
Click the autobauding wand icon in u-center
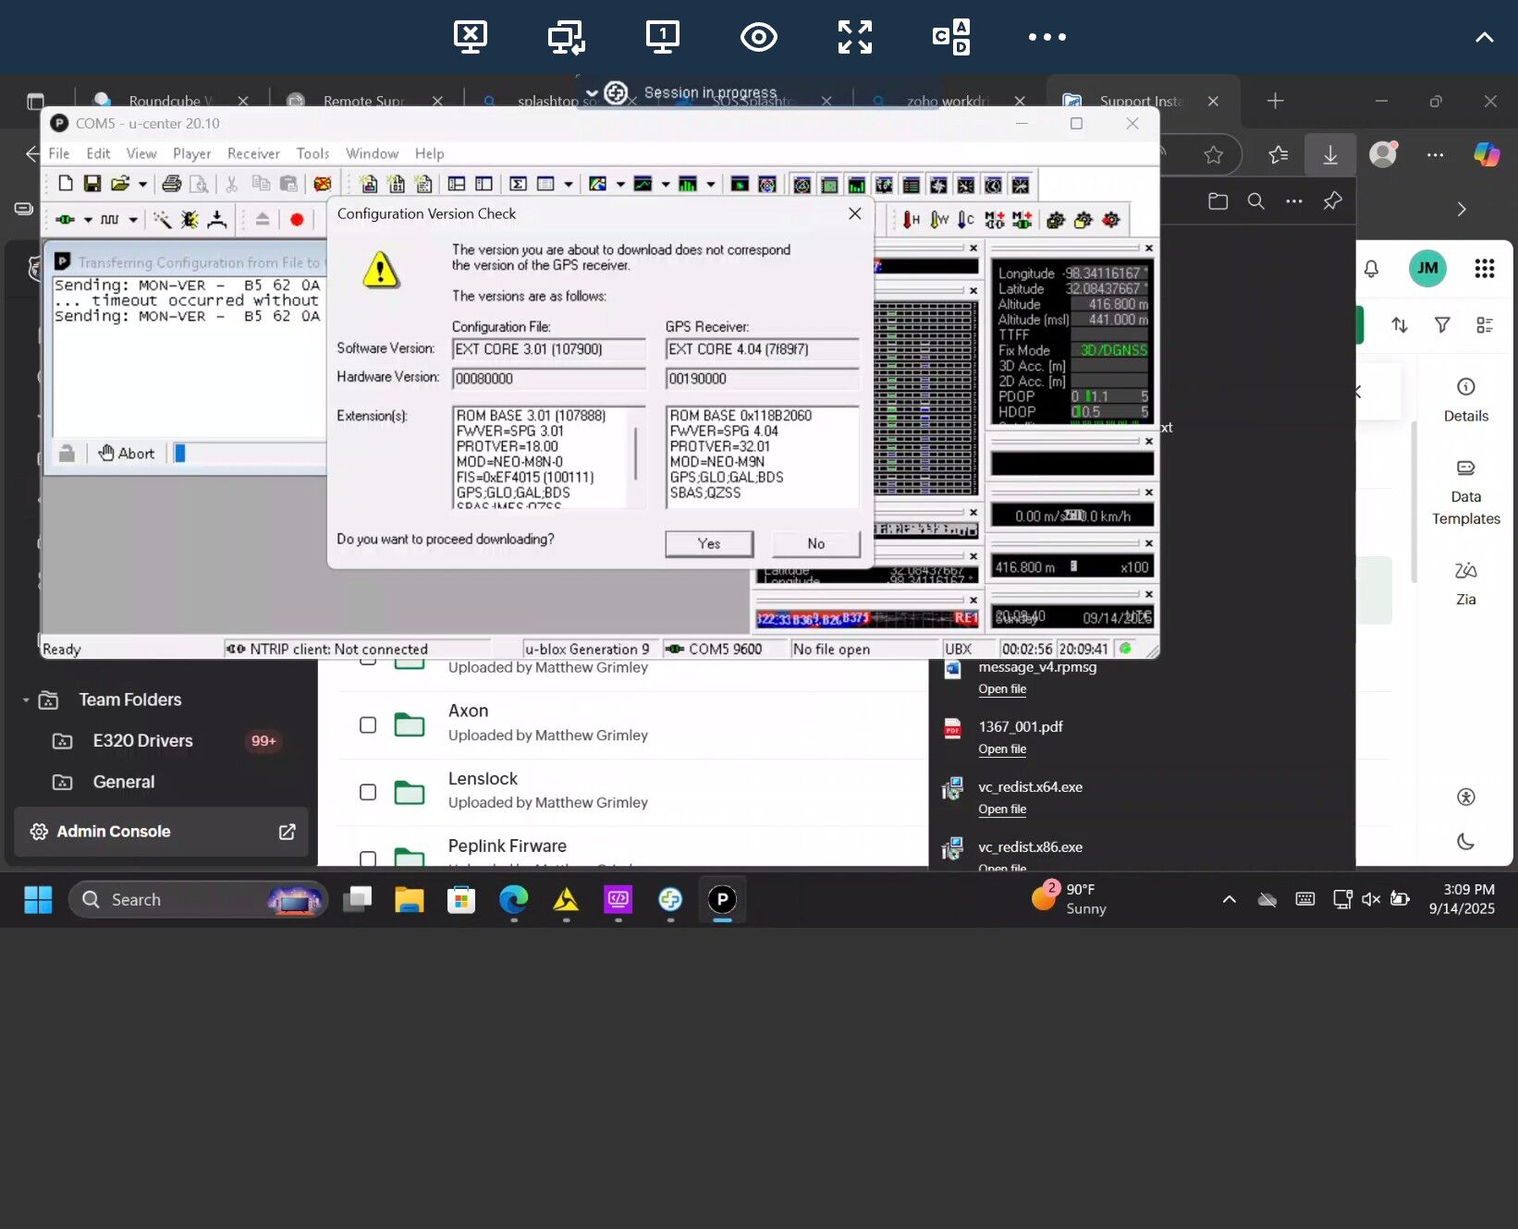[x=162, y=220]
